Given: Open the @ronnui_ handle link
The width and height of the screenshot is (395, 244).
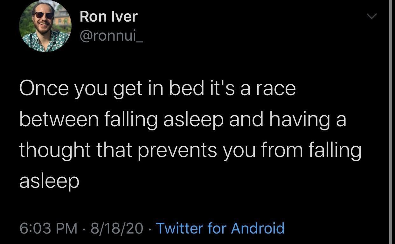Looking at the screenshot, I should click(x=111, y=36).
